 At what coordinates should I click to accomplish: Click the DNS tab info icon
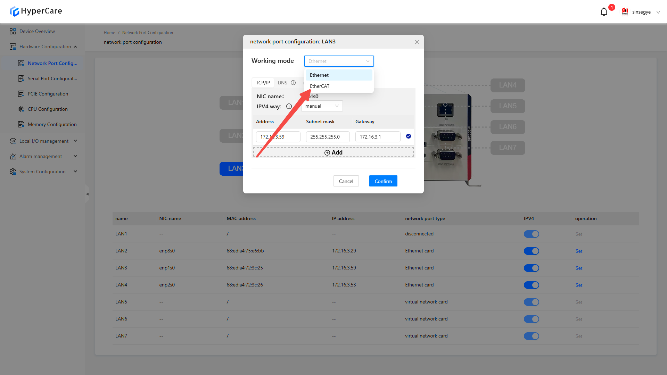pos(293,83)
